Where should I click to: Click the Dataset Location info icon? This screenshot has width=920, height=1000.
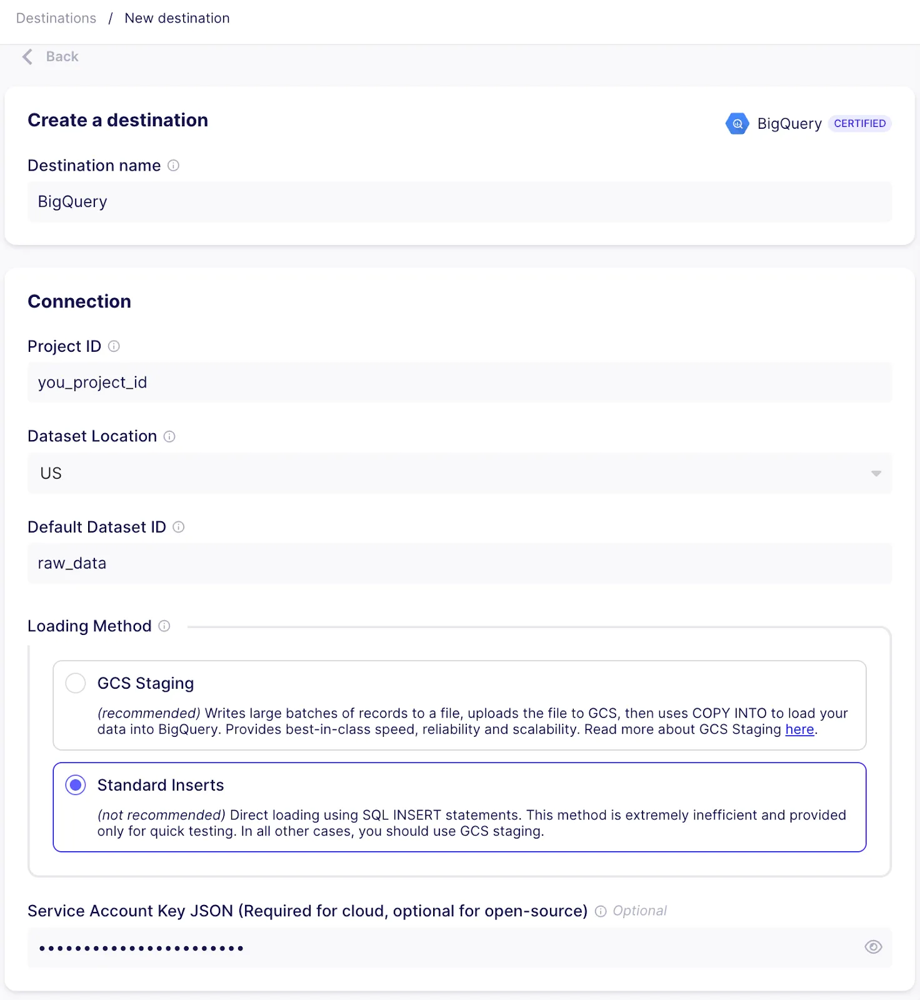pyautogui.click(x=169, y=436)
